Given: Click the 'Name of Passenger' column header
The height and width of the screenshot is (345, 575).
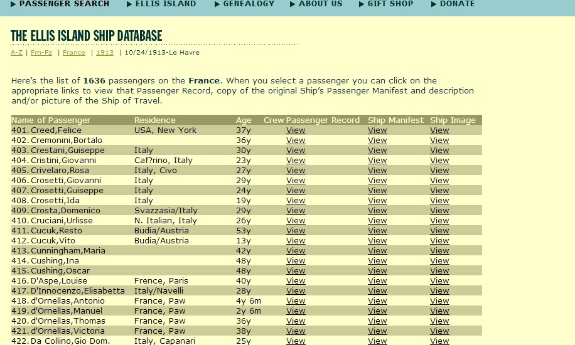Looking at the screenshot, I should pos(51,120).
